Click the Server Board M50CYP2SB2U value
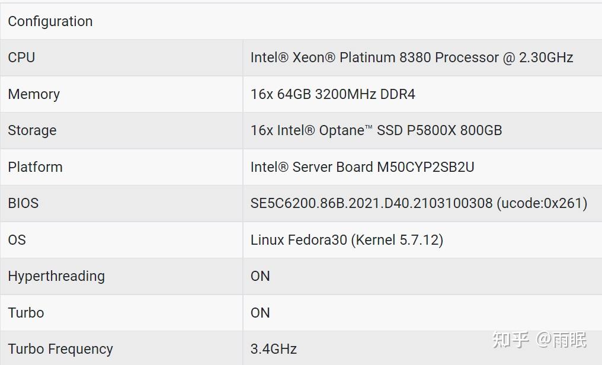 pos(362,167)
